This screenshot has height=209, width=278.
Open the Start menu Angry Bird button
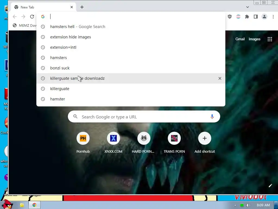(7, 204)
